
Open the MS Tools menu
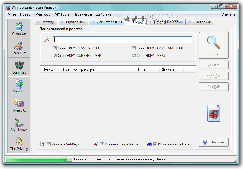pos(62,14)
